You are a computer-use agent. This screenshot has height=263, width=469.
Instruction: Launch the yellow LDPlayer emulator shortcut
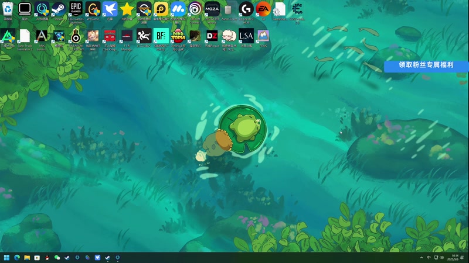point(161,9)
